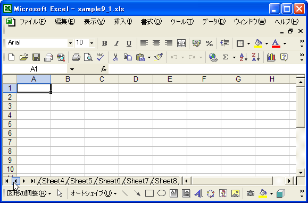Open the オートシェイプ menu
308x203 pixels.
pyautogui.click(x=93, y=193)
